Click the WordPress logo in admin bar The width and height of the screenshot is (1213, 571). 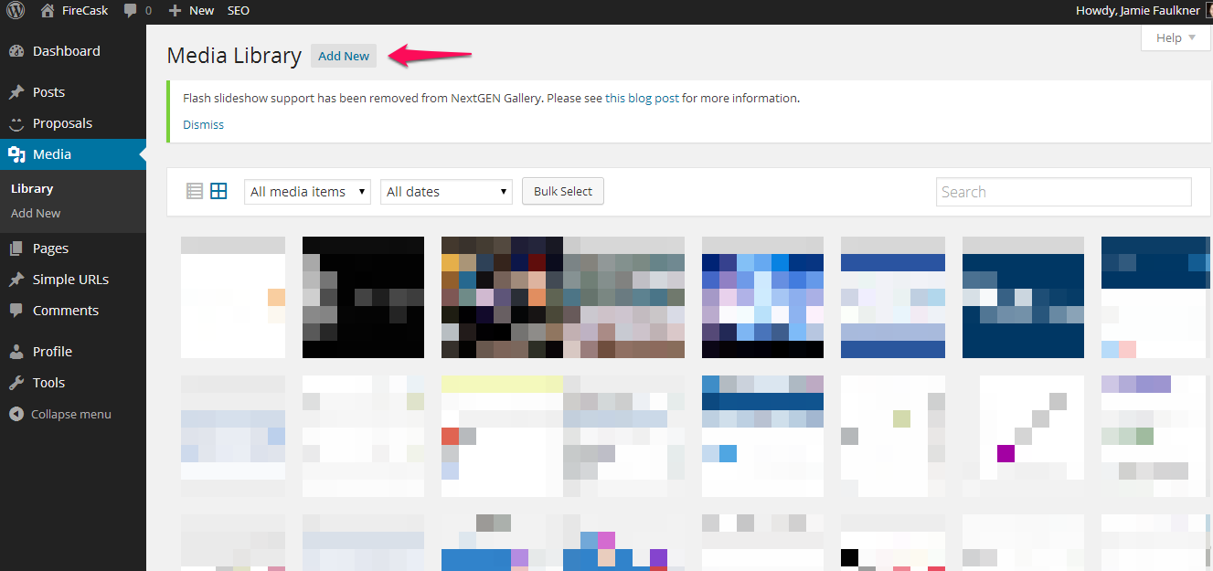pyautogui.click(x=15, y=10)
